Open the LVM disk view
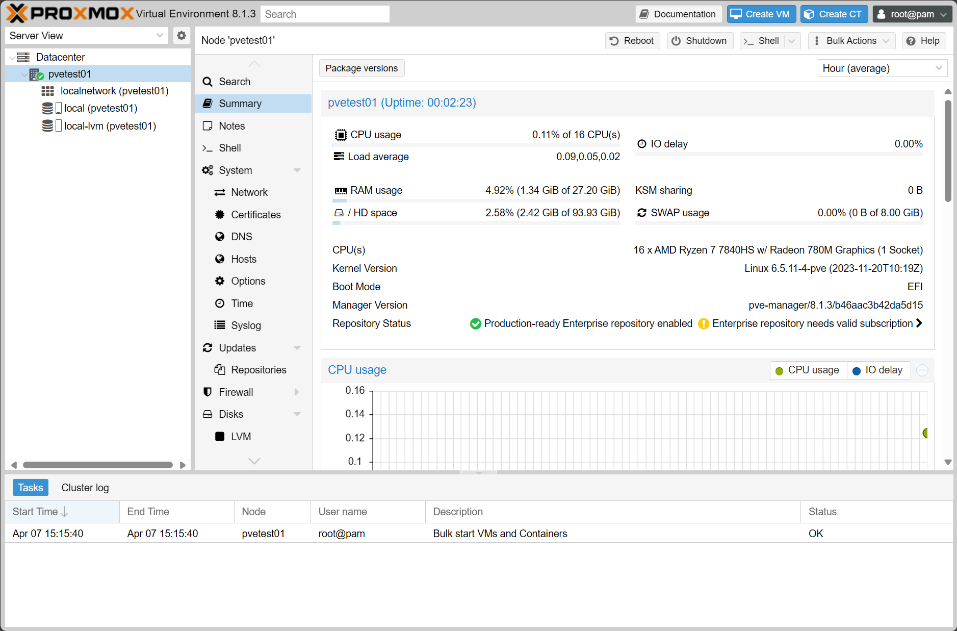Screen dimensions: 957x631 tap(241, 436)
